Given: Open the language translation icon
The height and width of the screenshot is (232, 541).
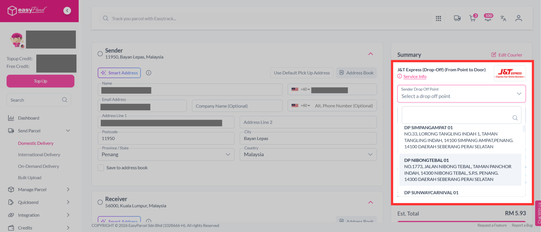Looking at the screenshot, I should click(x=503, y=18).
